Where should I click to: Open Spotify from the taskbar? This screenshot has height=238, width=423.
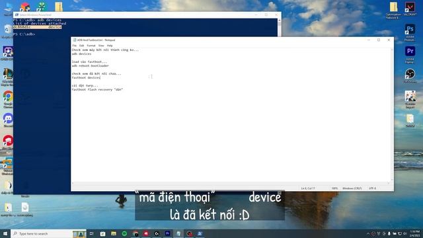click(x=124, y=233)
